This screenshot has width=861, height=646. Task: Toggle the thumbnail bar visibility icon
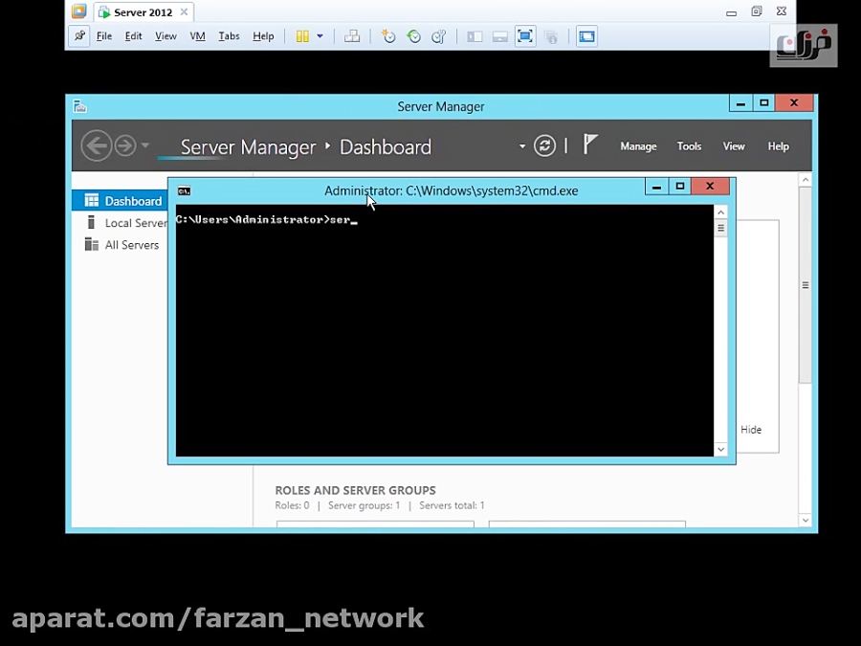tap(499, 35)
